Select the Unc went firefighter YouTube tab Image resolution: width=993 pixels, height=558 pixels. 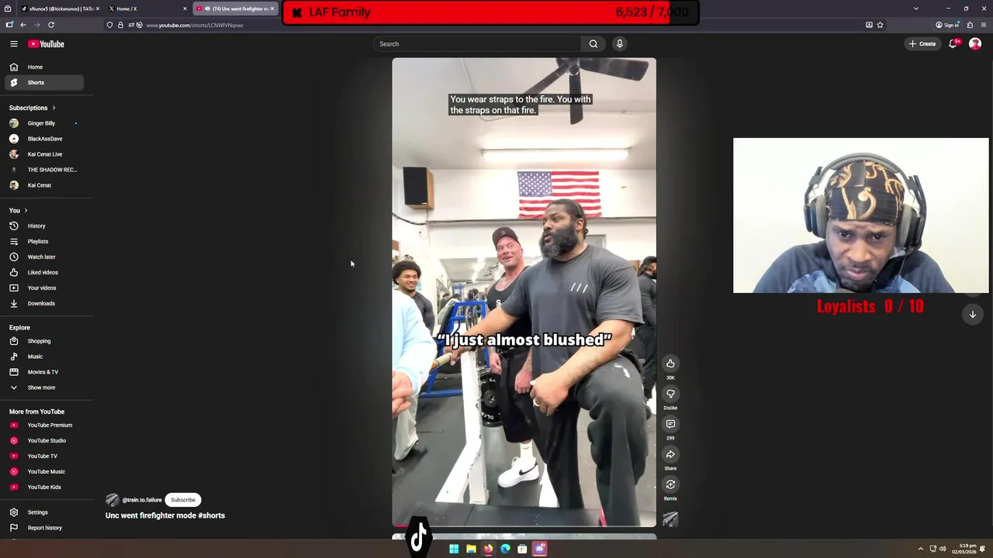point(234,9)
